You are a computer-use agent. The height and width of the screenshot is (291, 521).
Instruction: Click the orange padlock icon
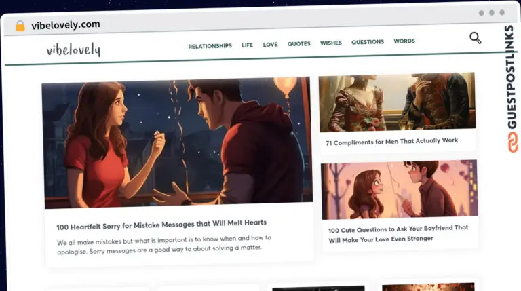[x=20, y=26]
